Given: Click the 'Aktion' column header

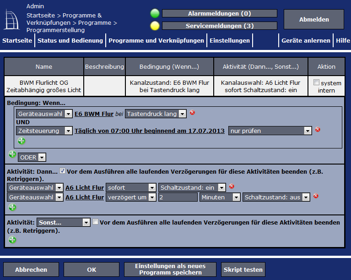Looking at the screenshot, I should pos(326,66).
